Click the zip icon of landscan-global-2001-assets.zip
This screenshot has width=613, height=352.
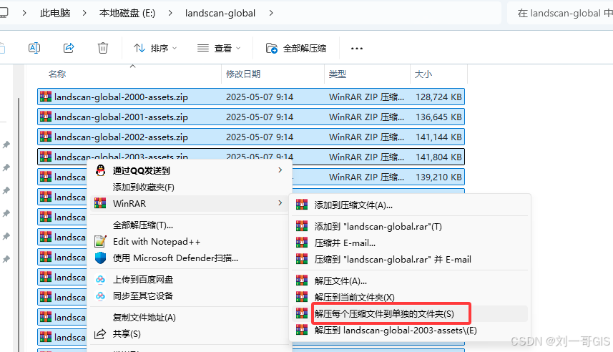click(46, 116)
